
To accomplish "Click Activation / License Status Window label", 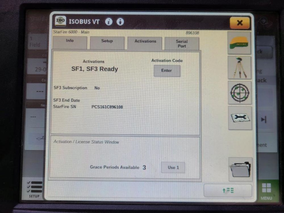I will pyautogui.click(x=86, y=142).
